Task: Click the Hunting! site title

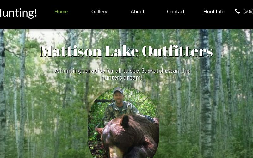Action: [x=18, y=13]
